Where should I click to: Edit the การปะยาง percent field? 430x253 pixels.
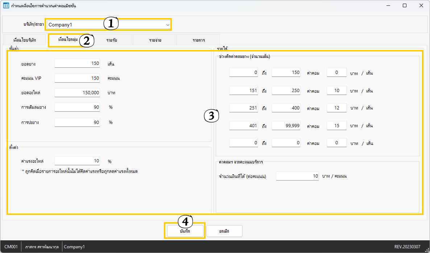pos(77,123)
